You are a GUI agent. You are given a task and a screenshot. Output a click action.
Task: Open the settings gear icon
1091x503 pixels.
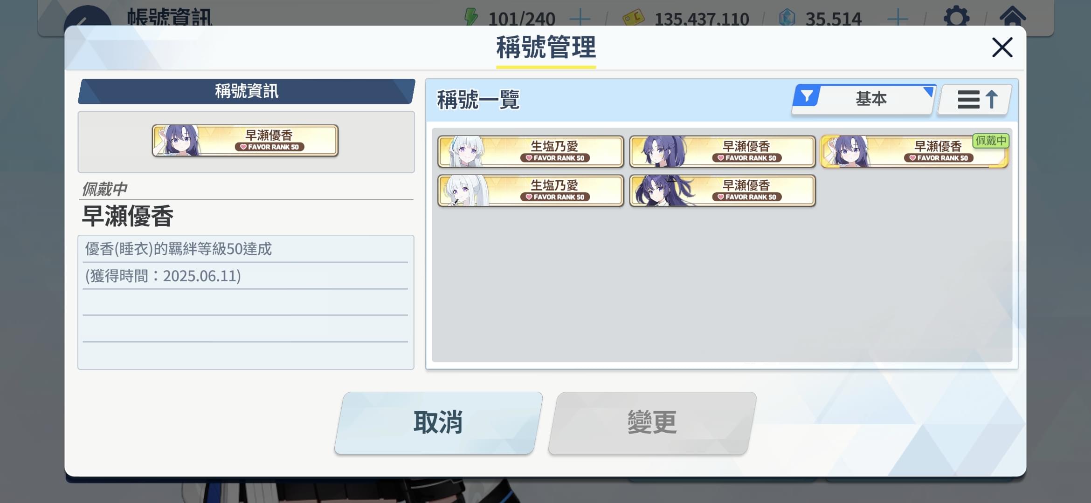(x=956, y=18)
